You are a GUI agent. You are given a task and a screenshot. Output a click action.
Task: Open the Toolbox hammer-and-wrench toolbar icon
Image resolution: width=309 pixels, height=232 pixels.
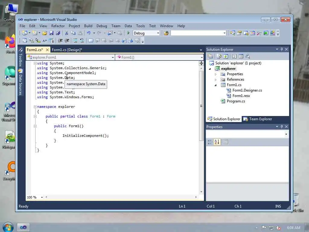(x=259, y=33)
